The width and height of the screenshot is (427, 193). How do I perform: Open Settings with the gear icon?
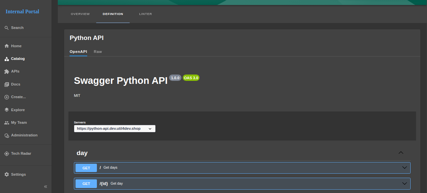(x=6, y=174)
